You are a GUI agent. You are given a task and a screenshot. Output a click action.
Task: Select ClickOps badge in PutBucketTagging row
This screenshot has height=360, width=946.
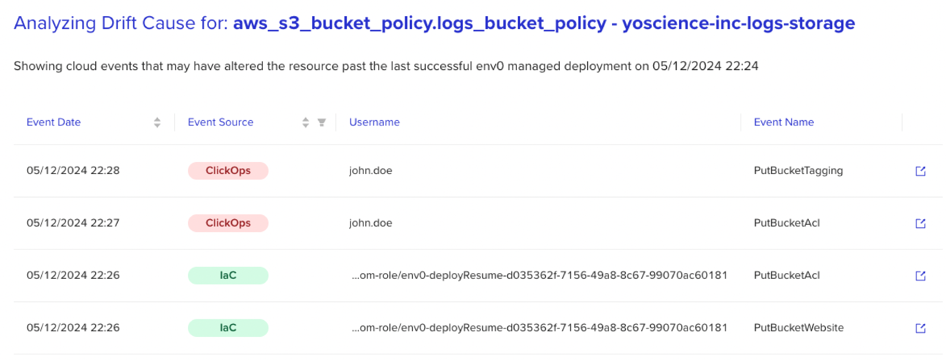(228, 171)
